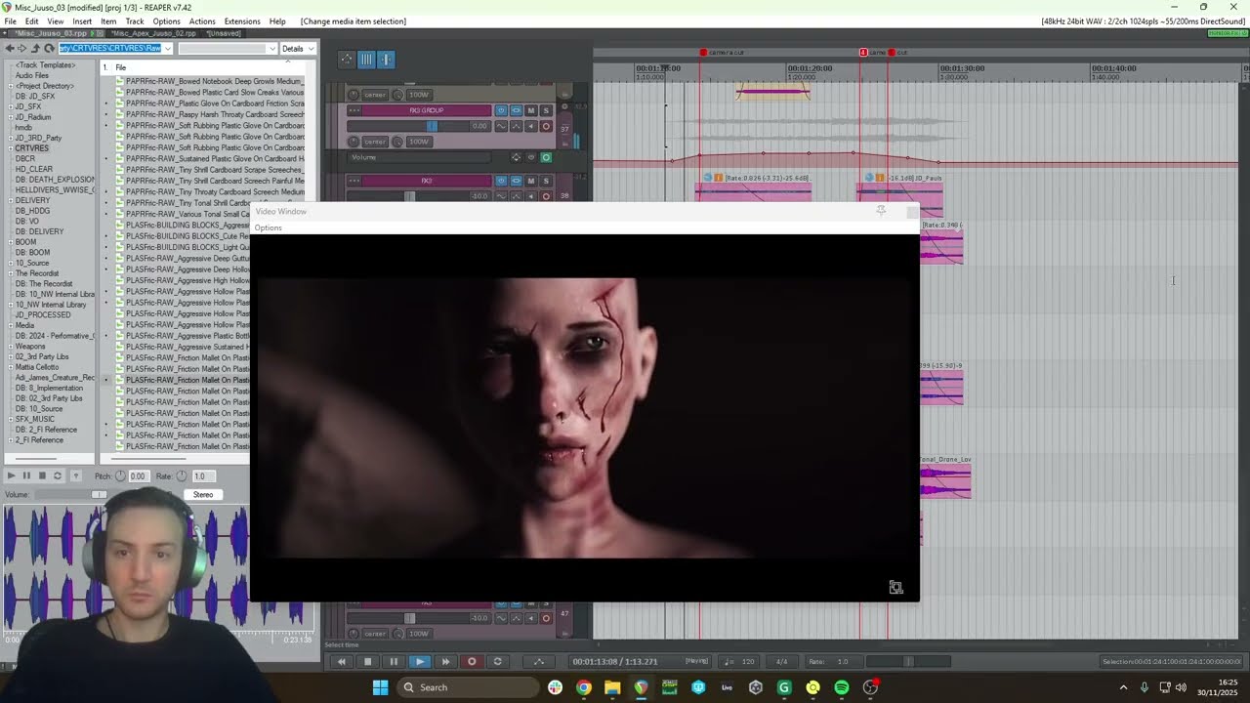Solo the RX3 track

pyautogui.click(x=546, y=181)
